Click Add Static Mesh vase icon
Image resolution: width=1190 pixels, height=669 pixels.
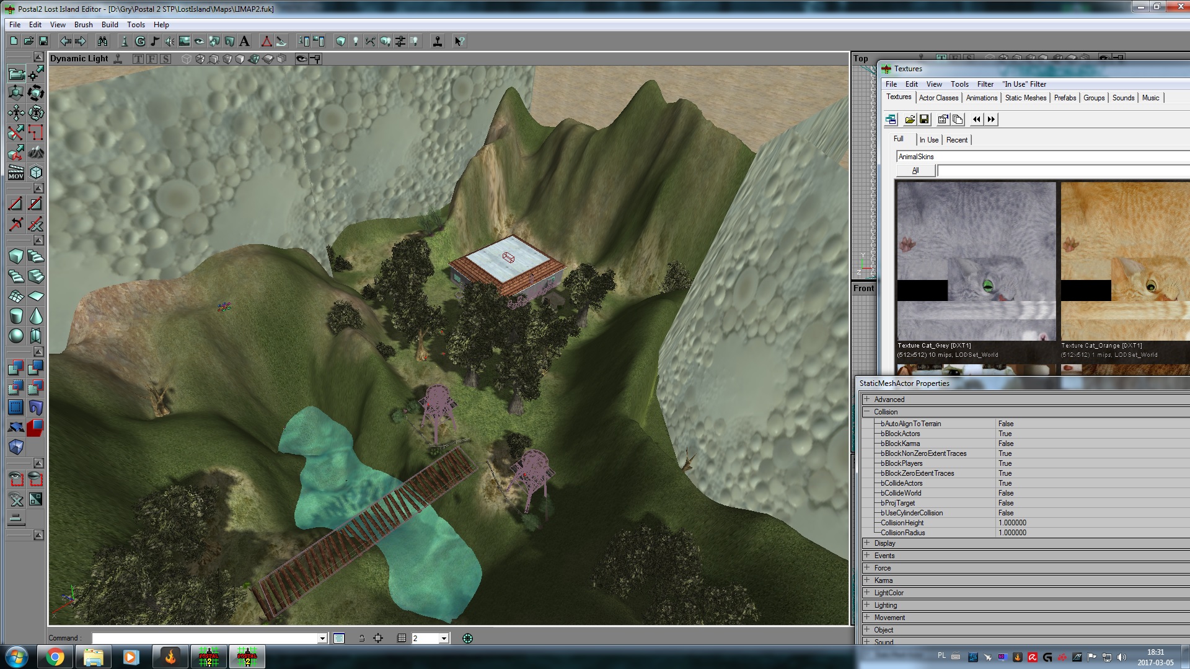click(36, 407)
